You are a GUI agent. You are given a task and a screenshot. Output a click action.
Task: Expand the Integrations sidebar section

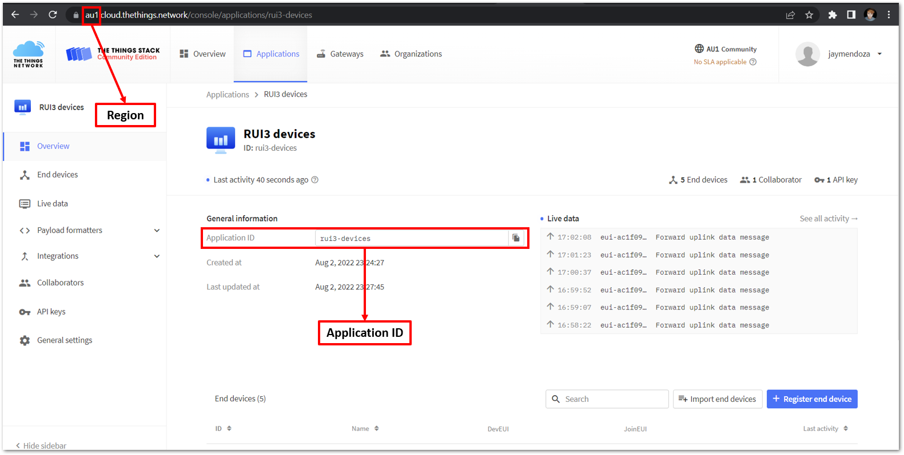click(157, 256)
